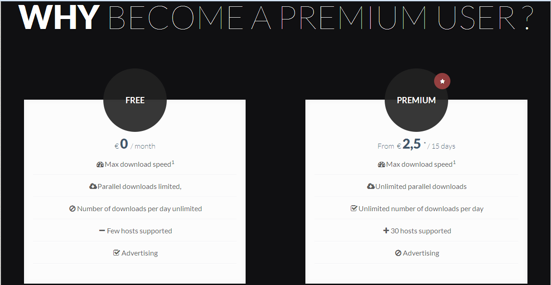This screenshot has height=285, width=551.
Task: Select the PREMIUM plan circle
Action: point(416,100)
